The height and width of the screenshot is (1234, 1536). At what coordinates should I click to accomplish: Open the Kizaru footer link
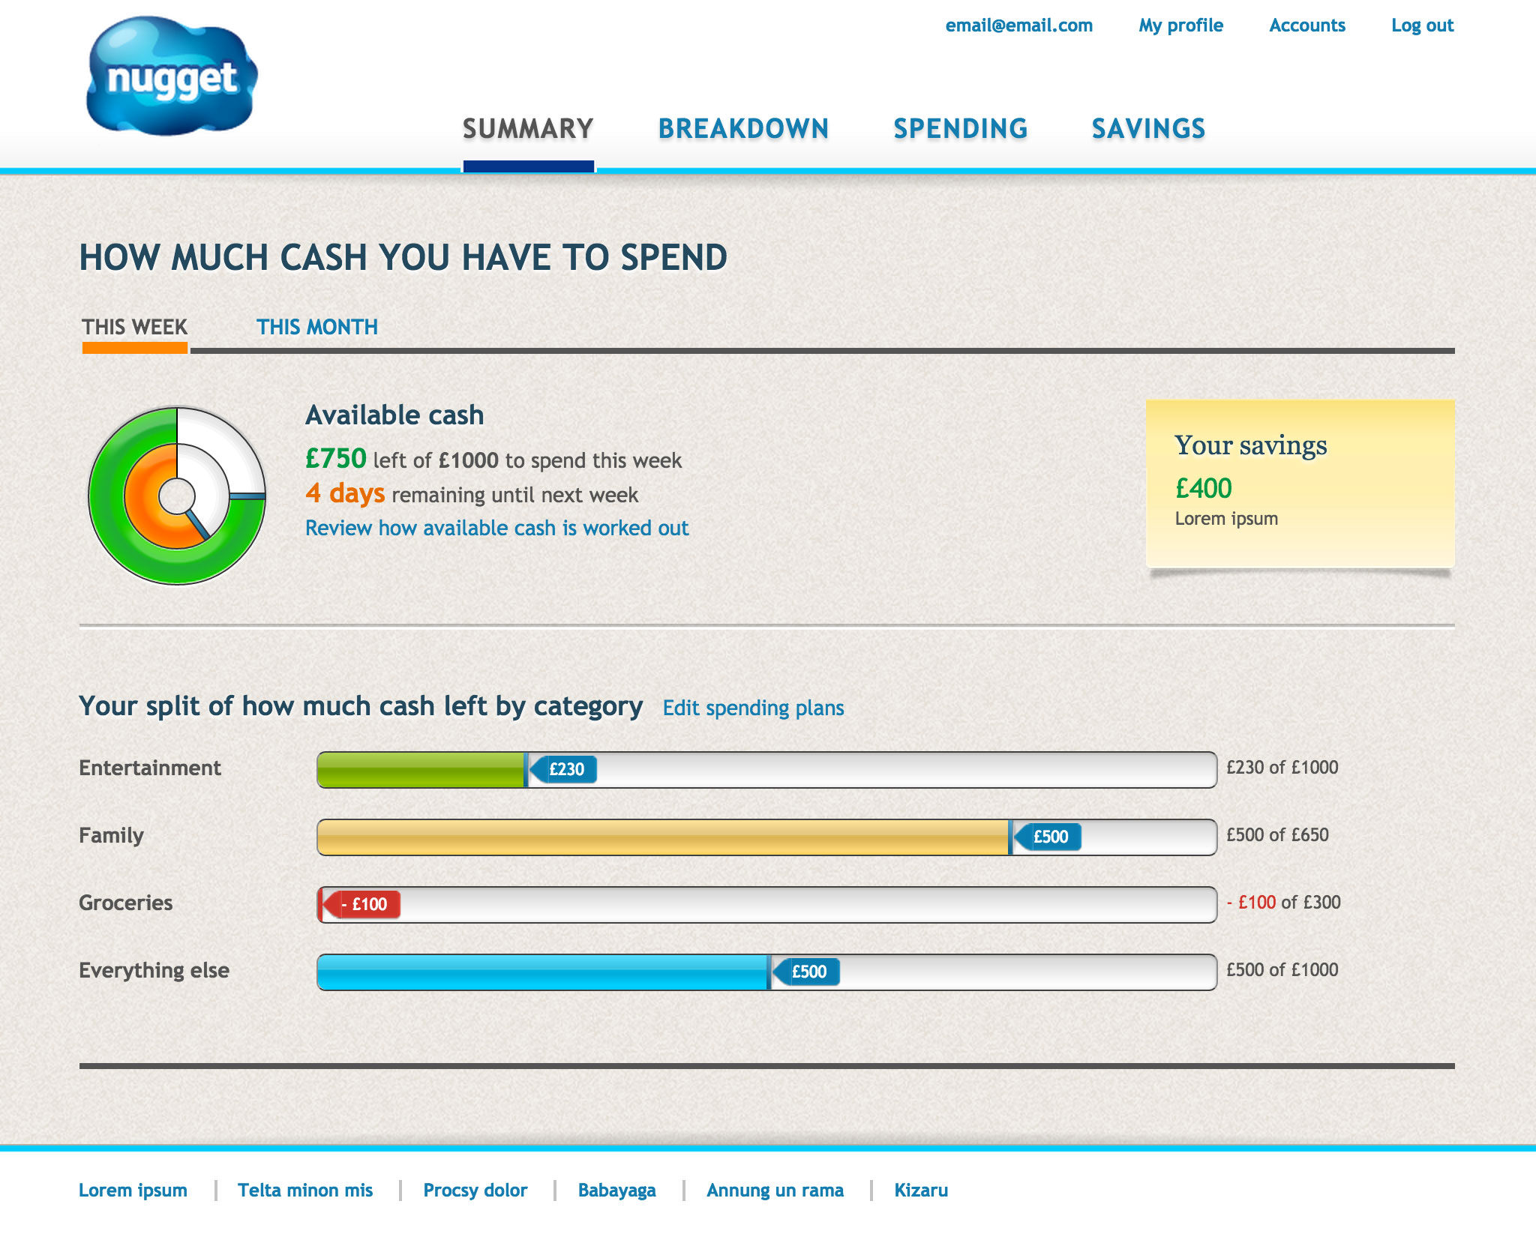[921, 1191]
